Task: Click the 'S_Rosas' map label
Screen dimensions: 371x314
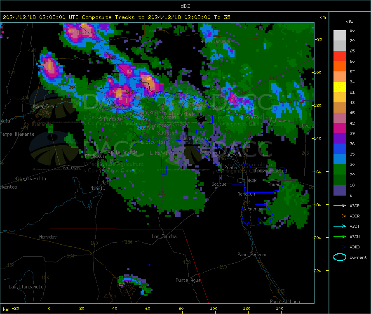Action: (x=166, y=133)
